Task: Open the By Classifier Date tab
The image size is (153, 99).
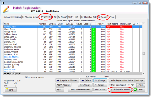Action: (89, 17)
